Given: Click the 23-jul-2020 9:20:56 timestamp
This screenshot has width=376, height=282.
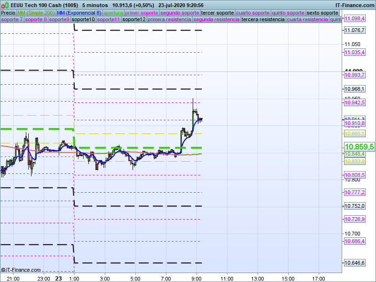Looking at the screenshot, I should tap(181, 5).
